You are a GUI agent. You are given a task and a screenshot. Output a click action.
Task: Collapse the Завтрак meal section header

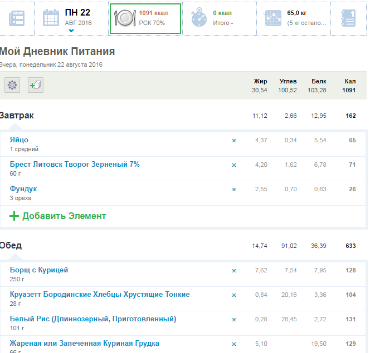click(x=17, y=116)
